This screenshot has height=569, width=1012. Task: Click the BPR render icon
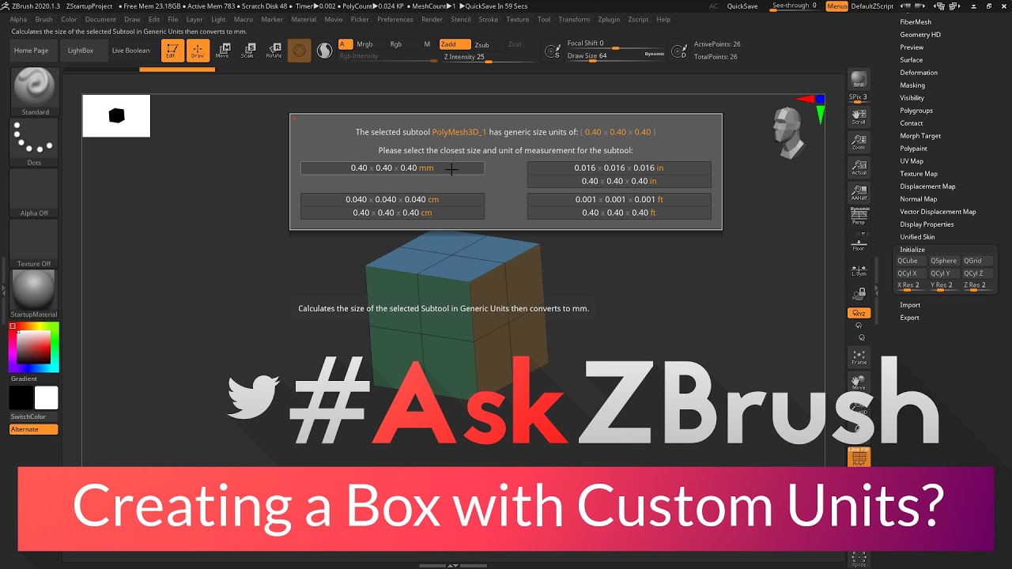(x=859, y=81)
